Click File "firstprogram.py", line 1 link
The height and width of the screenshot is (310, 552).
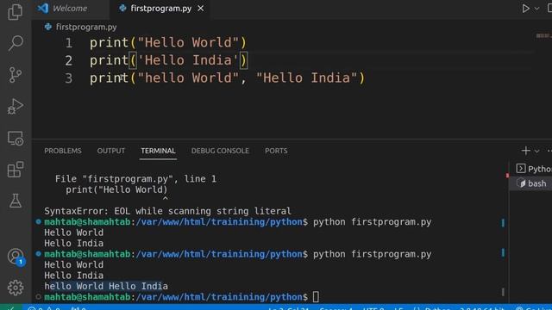135,179
